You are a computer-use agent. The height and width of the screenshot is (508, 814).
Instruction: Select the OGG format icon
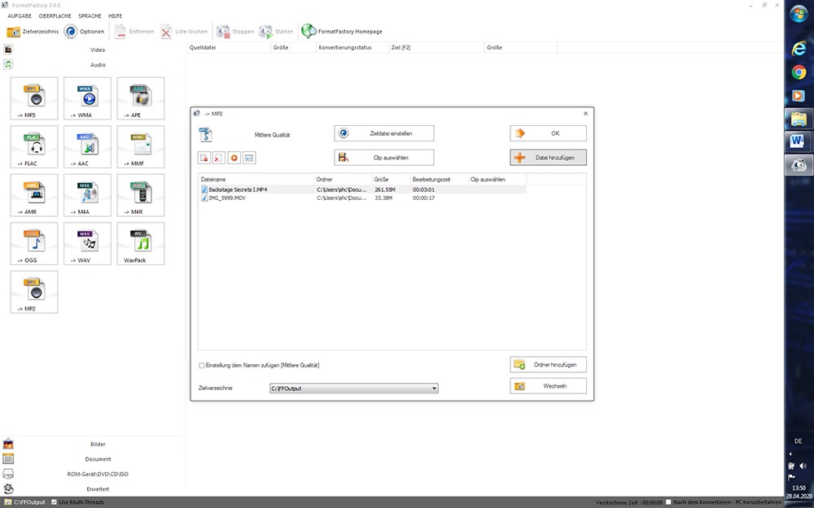[x=34, y=243]
